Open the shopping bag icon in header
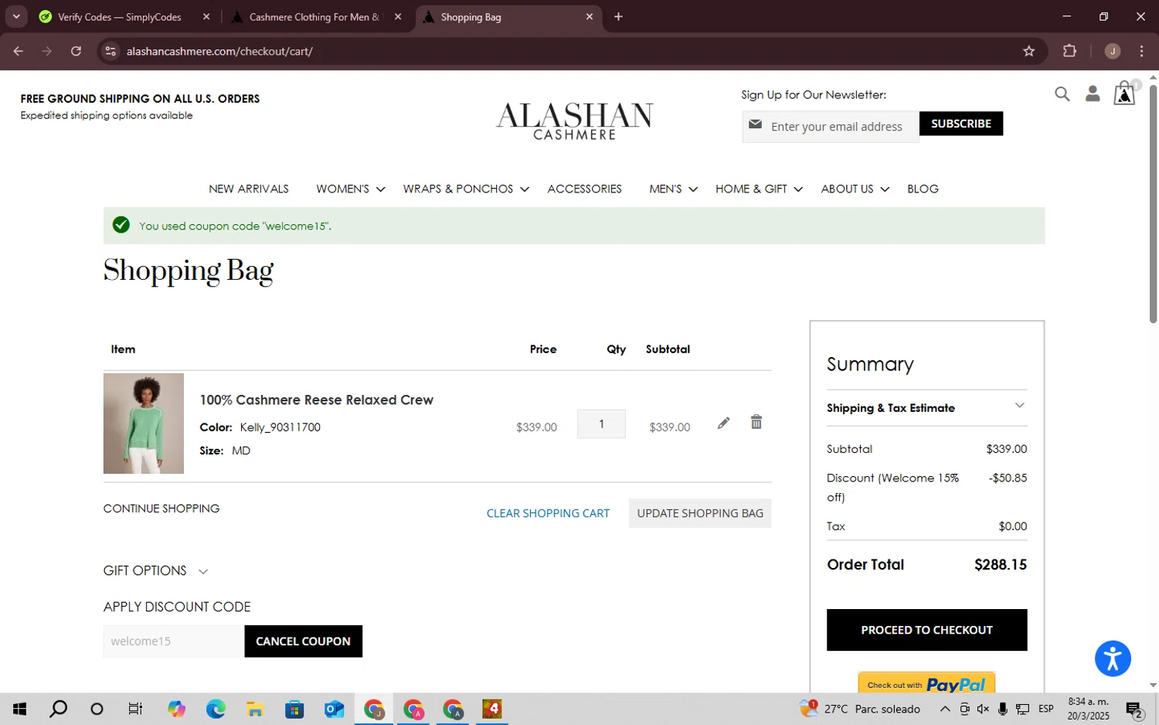This screenshot has height=725, width=1159. point(1124,94)
